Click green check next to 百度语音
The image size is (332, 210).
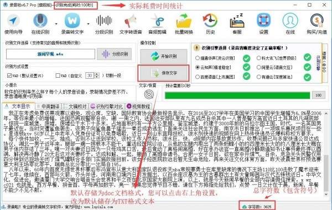(x=246, y=76)
